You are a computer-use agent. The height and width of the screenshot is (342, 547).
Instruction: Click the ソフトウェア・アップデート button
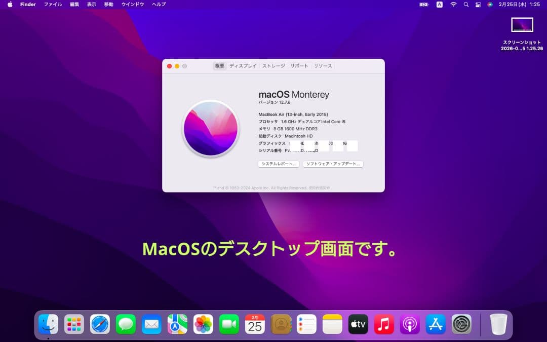(333, 164)
